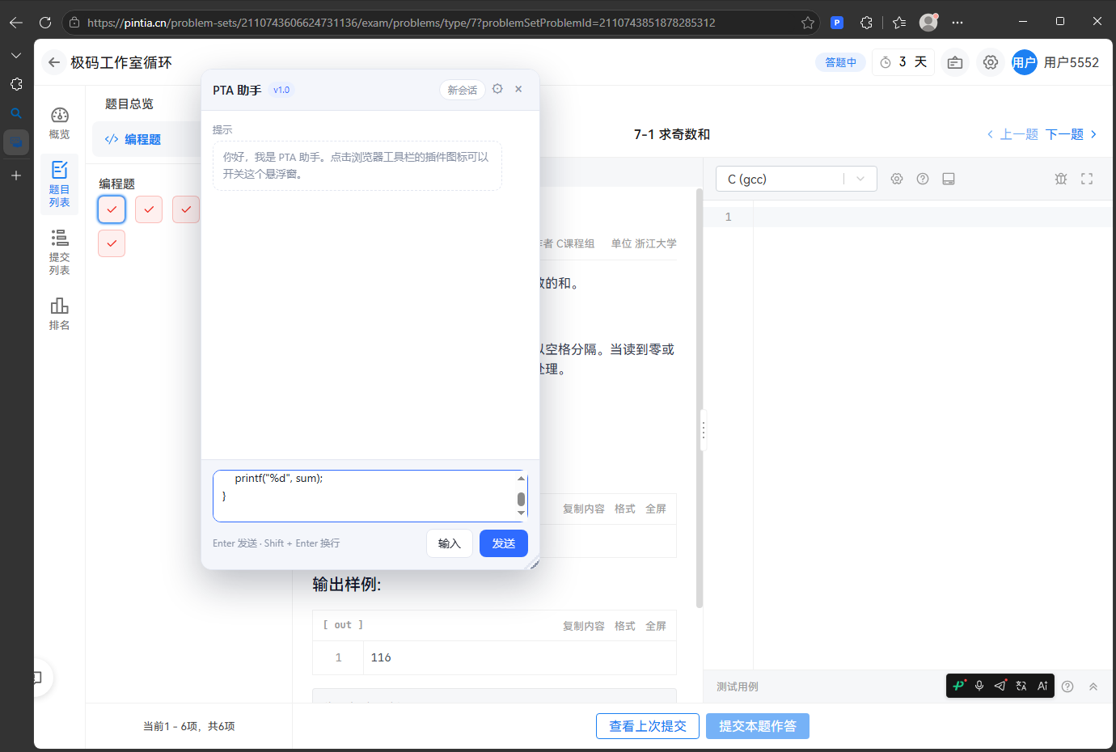The width and height of the screenshot is (1116, 752).
Task: Open the browser Extensions puzzle icon in the top toolbar
Action: [x=866, y=23]
